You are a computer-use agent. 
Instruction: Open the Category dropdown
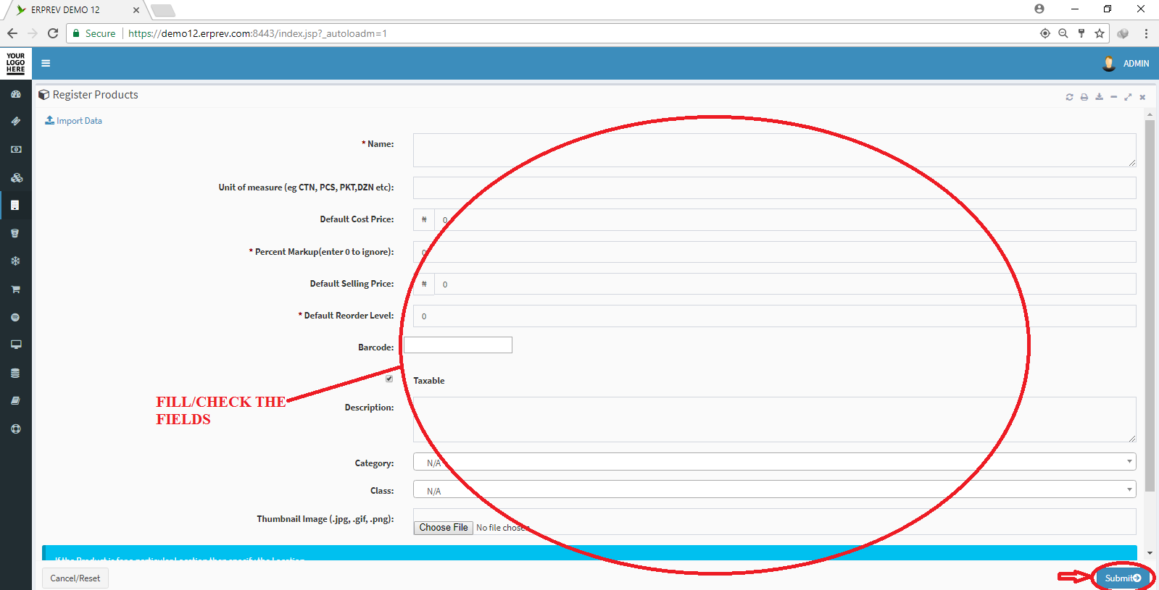pos(774,462)
